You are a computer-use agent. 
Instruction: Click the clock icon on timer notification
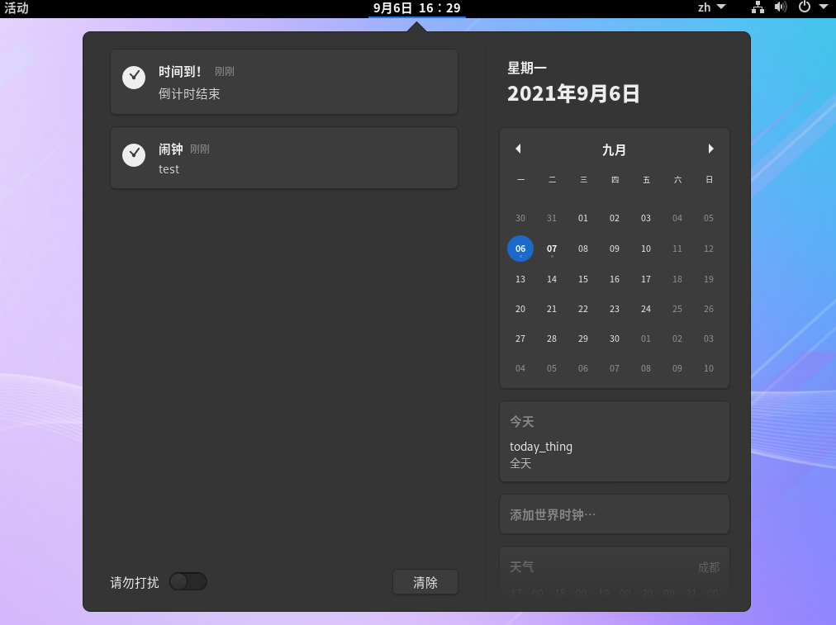click(x=134, y=78)
